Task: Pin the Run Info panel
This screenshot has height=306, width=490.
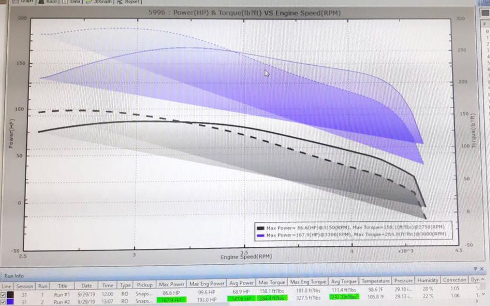Action: coord(475,268)
